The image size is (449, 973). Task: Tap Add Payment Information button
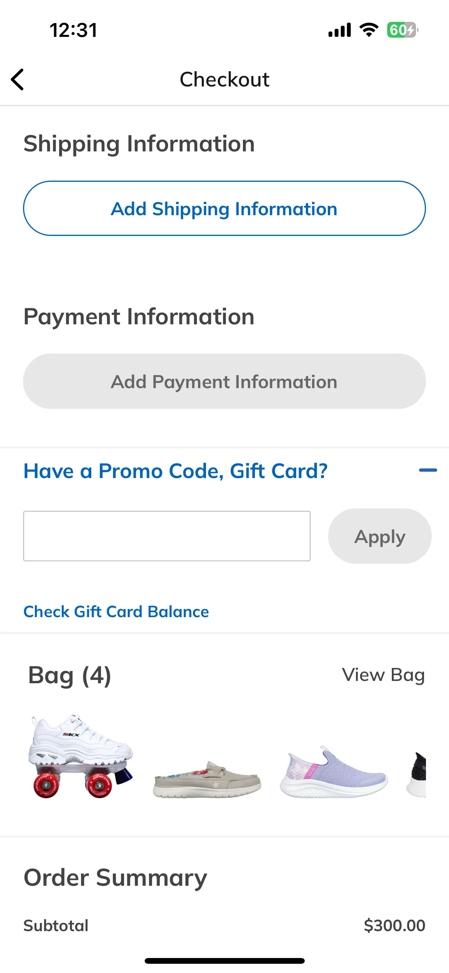(225, 381)
